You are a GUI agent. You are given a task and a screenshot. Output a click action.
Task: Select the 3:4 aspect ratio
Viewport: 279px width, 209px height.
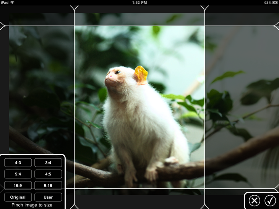pos(48,163)
